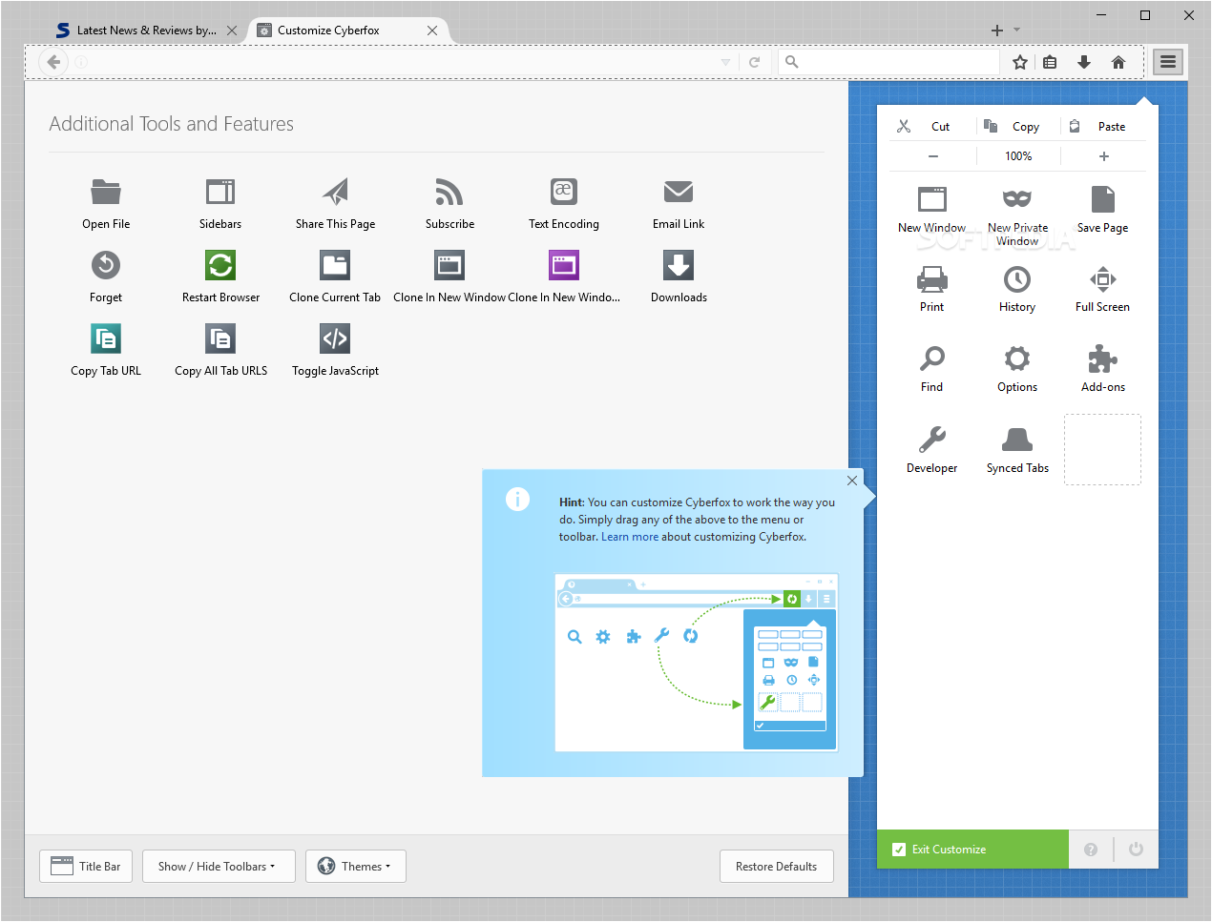Click the back arrow button
This screenshot has height=922, width=1212.
pyautogui.click(x=53, y=62)
